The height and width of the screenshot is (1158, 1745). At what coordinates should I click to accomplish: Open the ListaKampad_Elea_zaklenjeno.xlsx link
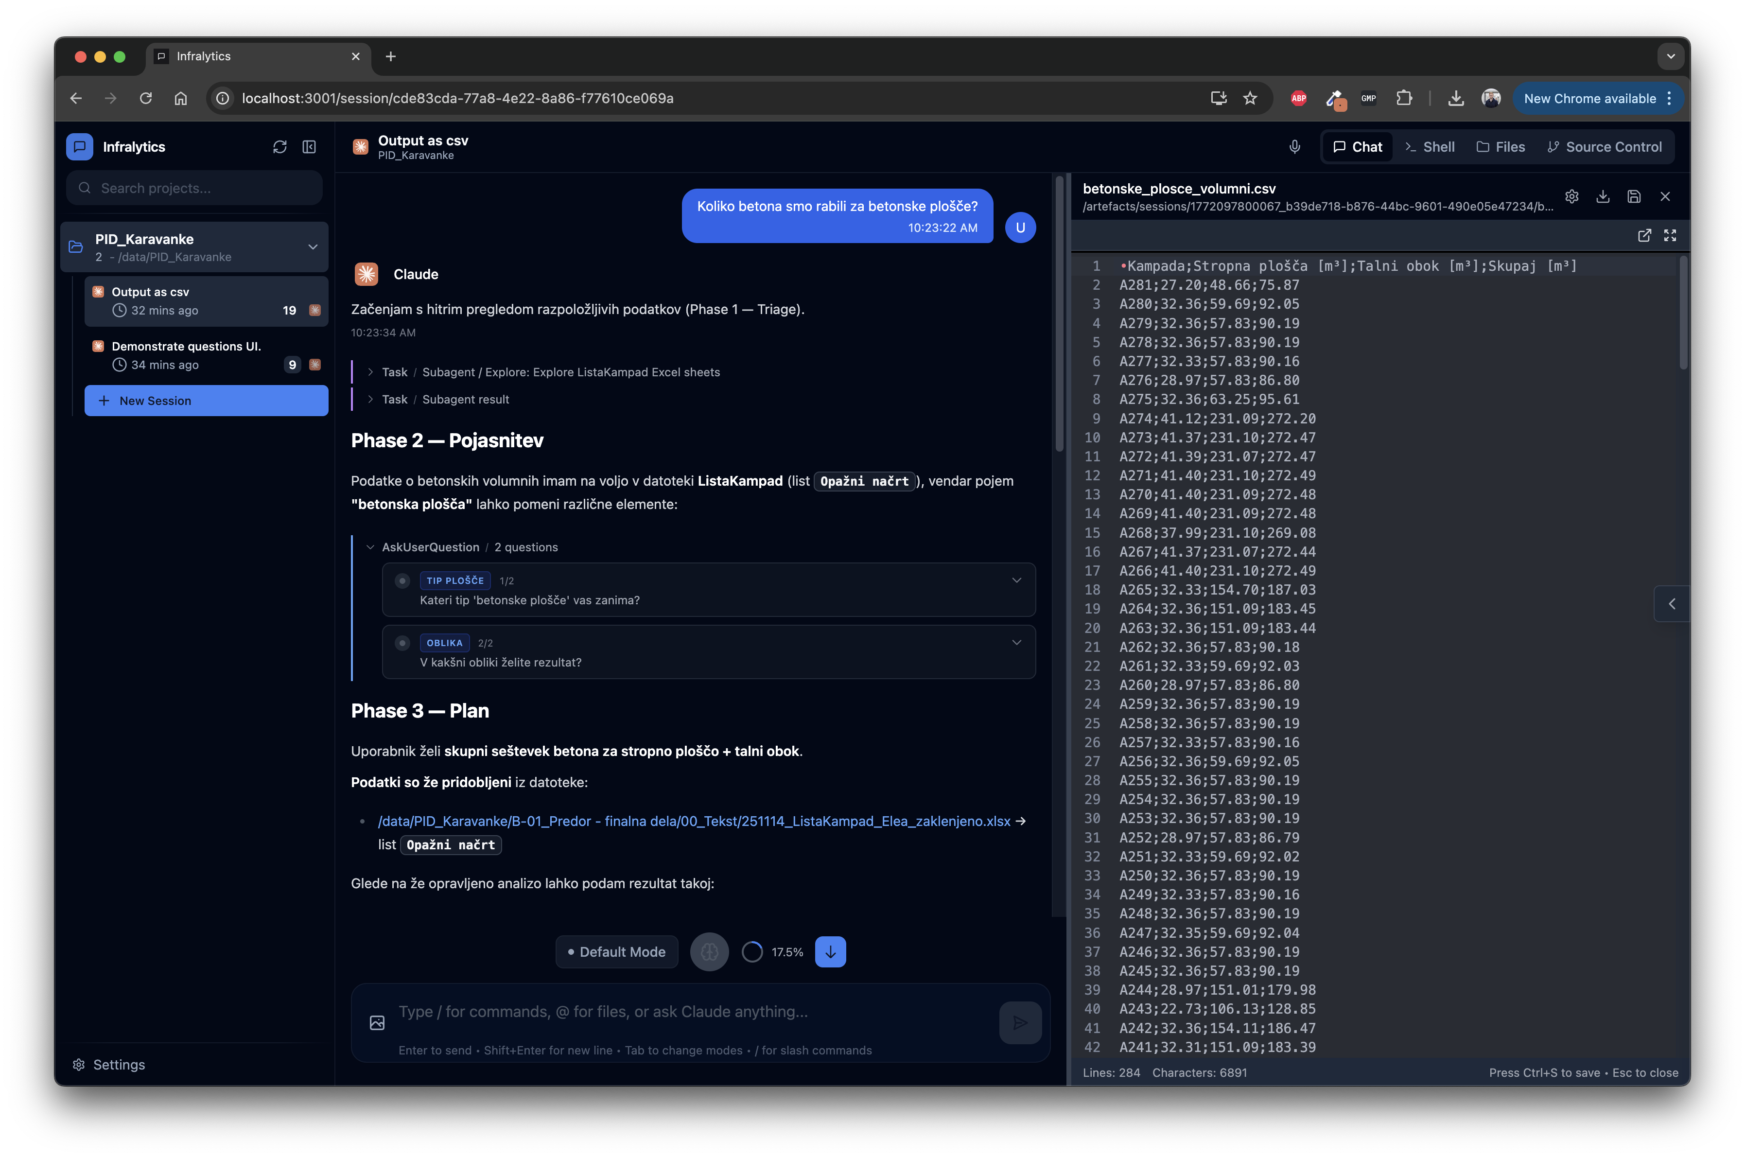(694, 821)
